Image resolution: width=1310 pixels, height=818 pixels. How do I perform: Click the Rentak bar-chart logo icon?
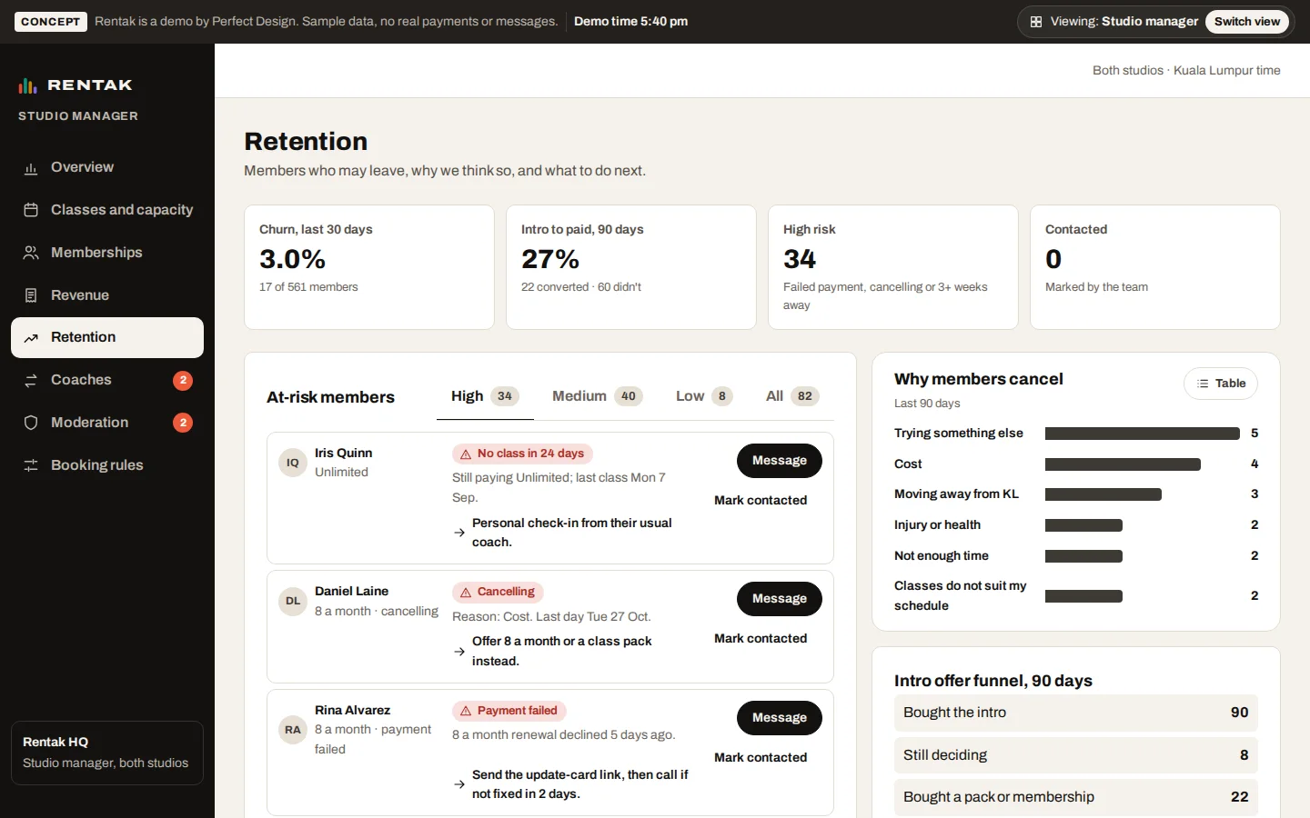[28, 85]
